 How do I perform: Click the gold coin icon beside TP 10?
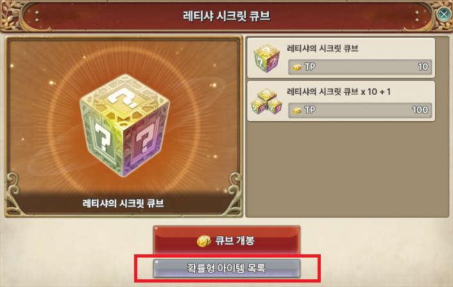click(297, 67)
